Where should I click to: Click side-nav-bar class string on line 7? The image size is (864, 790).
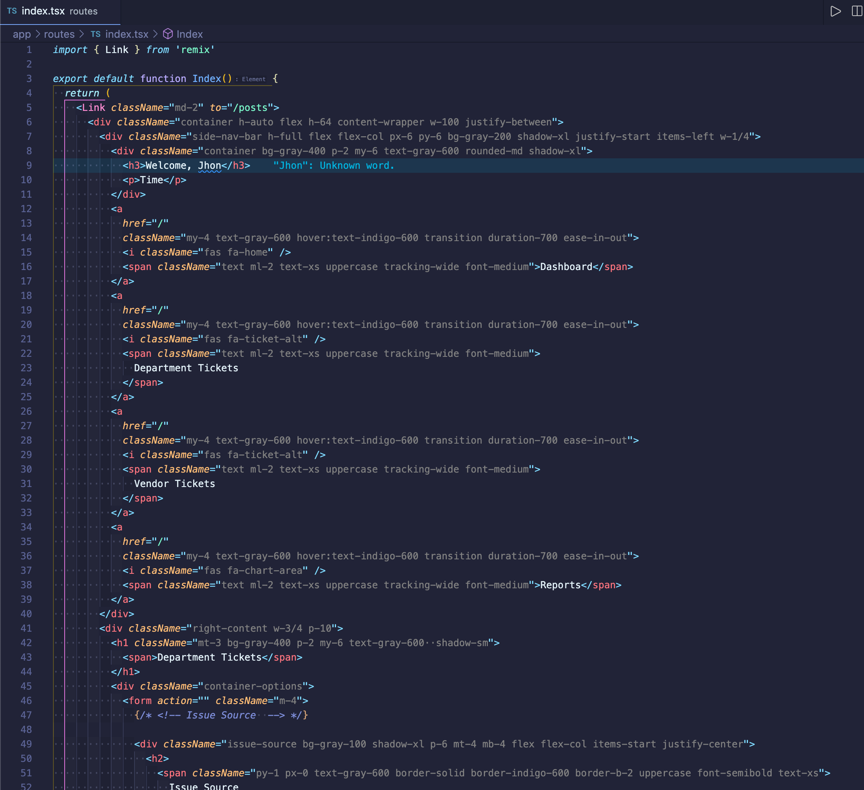[x=227, y=137]
